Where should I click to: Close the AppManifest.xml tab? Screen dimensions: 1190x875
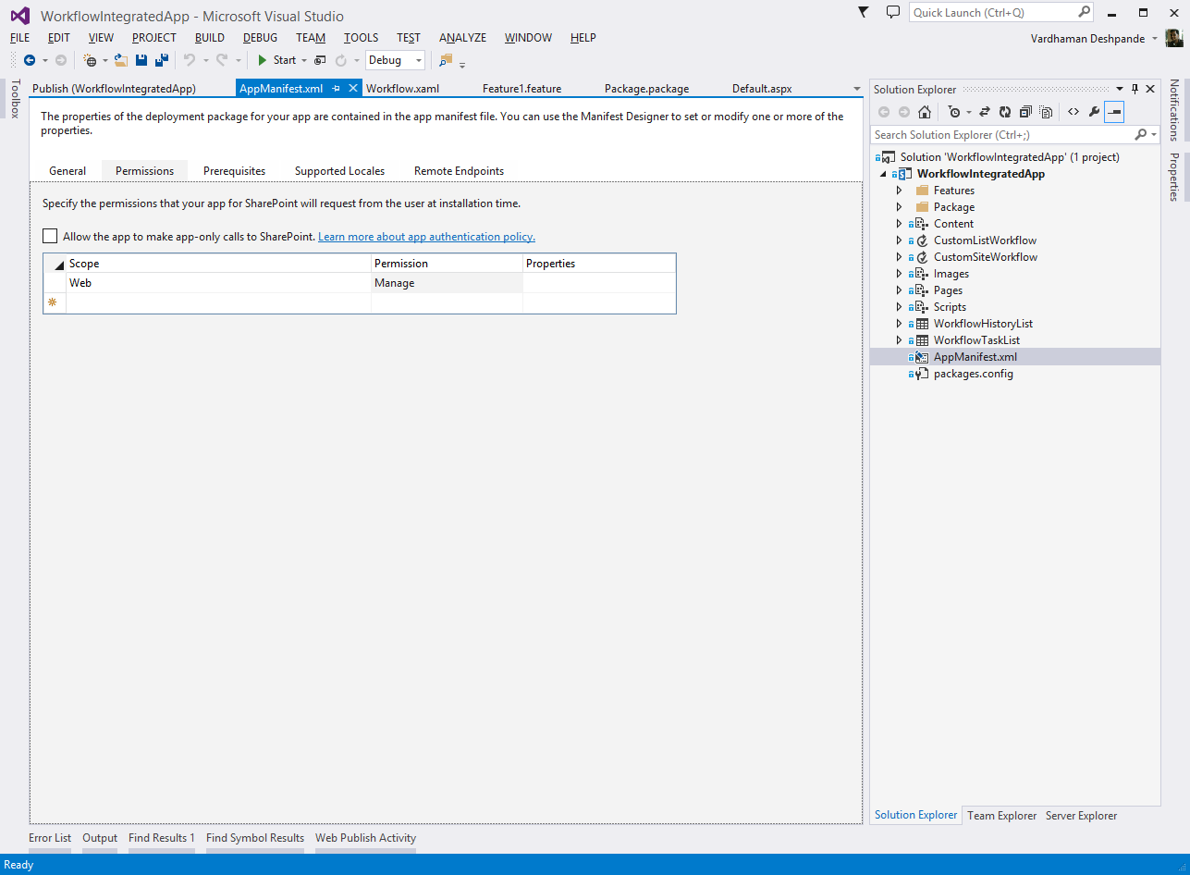coord(353,89)
